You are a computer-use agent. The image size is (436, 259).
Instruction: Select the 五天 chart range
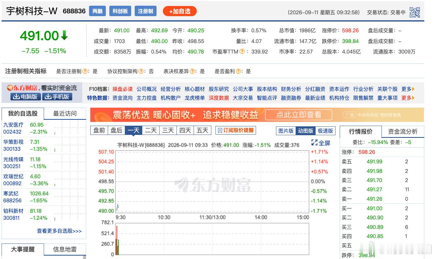(202, 130)
